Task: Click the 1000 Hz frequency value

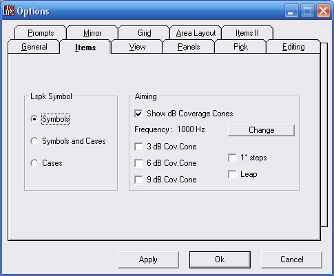Action: tap(191, 129)
